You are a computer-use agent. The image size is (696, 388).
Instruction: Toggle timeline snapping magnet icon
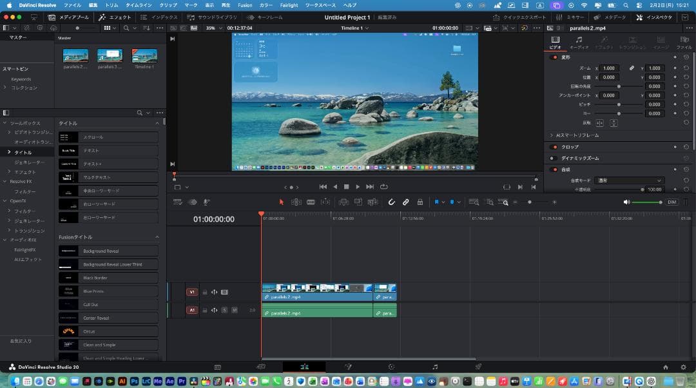pyautogui.click(x=391, y=202)
